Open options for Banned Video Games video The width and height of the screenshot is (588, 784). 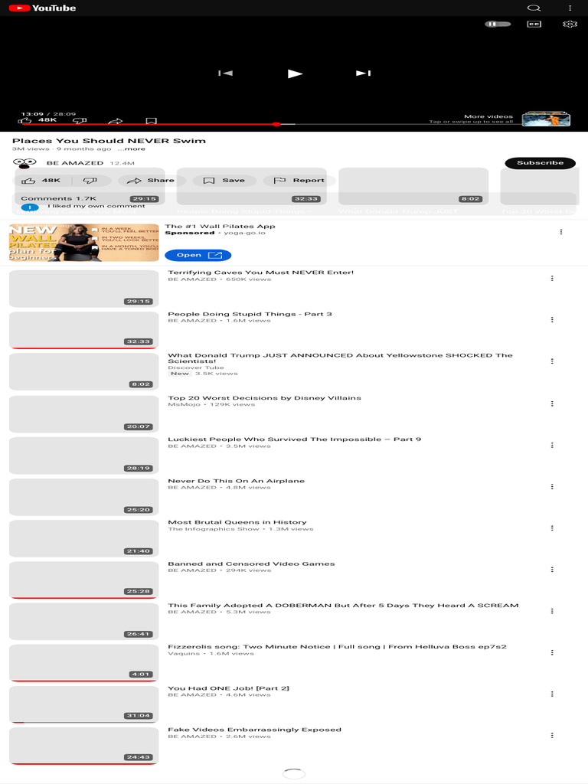point(552,570)
